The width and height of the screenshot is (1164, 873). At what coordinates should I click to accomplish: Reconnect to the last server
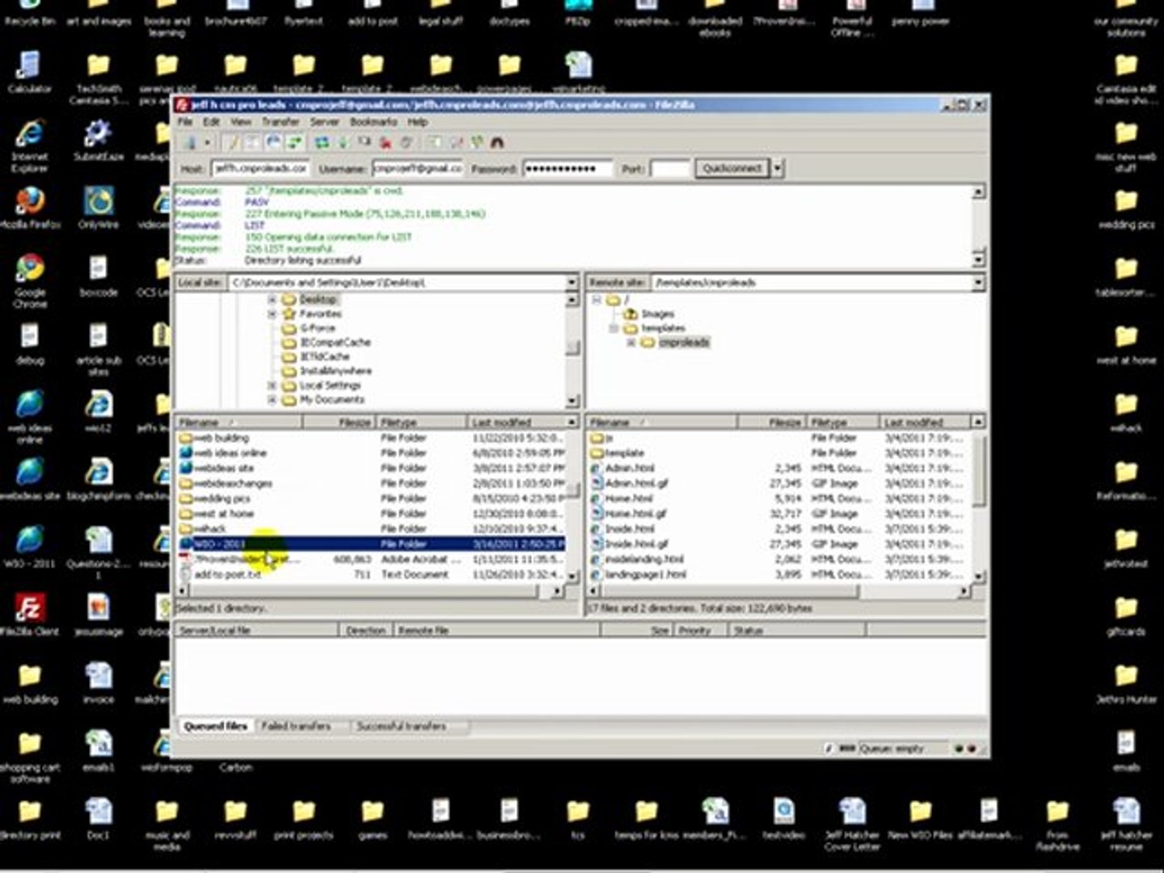click(x=406, y=143)
